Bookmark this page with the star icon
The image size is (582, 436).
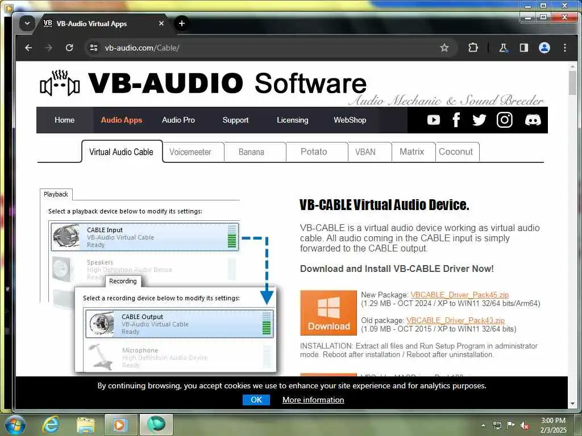click(444, 48)
